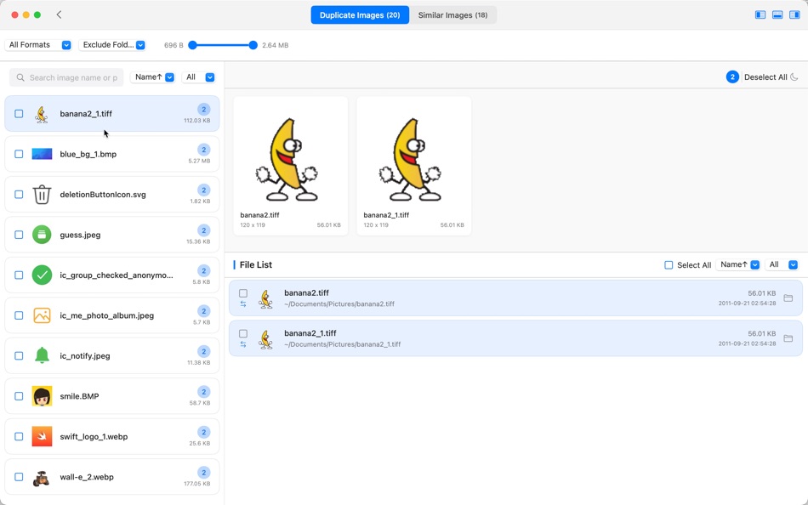Image resolution: width=808 pixels, height=505 pixels.
Task: Tick the ic_me_photo_album.jpeg checkbox
Action: (x=19, y=315)
